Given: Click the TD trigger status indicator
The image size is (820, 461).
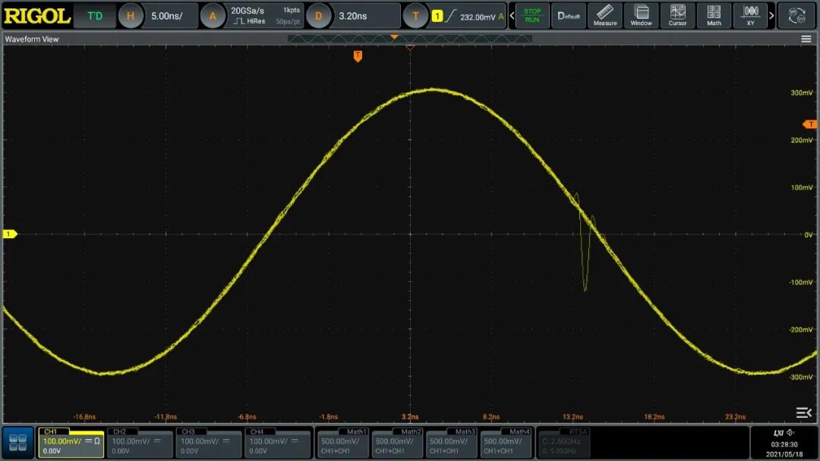Looking at the screenshot, I should point(95,16).
